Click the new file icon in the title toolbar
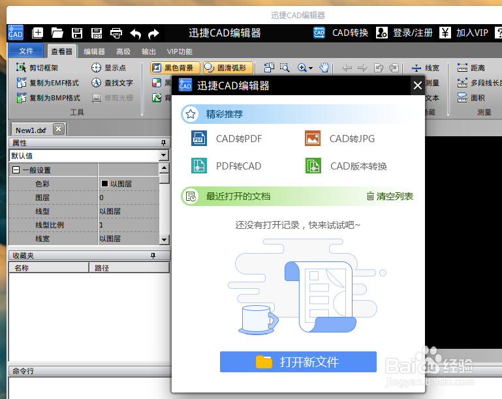The width and height of the screenshot is (502, 399). (37, 33)
